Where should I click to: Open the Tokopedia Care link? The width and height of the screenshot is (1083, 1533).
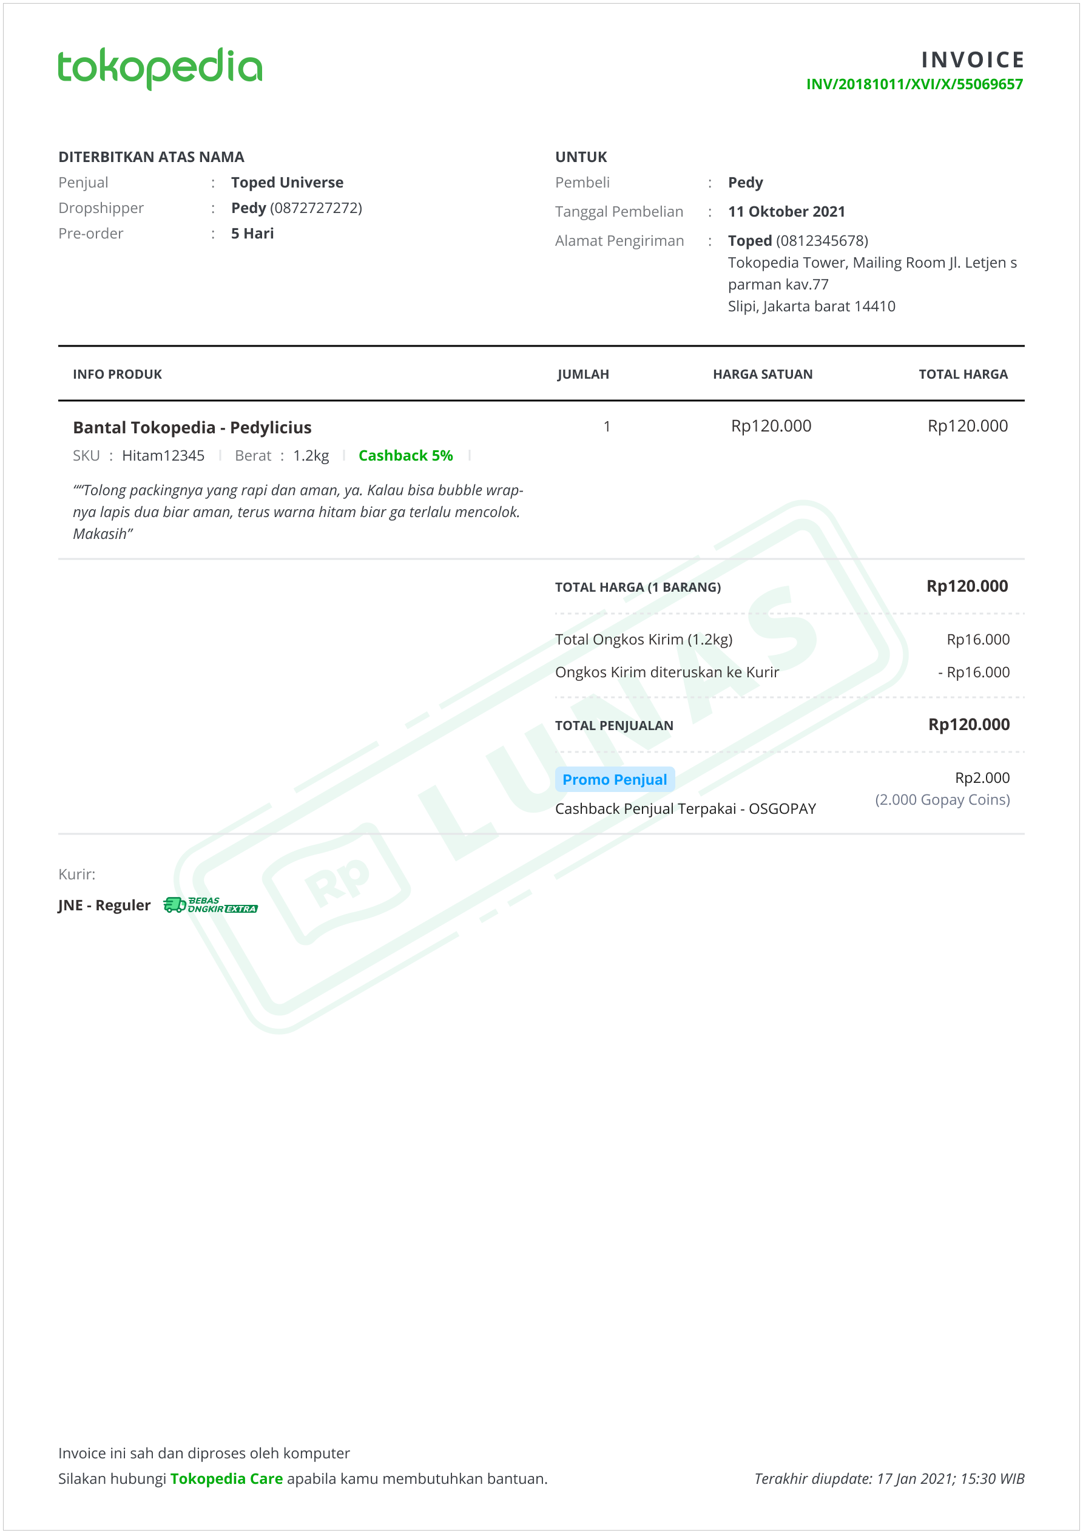(226, 1478)
